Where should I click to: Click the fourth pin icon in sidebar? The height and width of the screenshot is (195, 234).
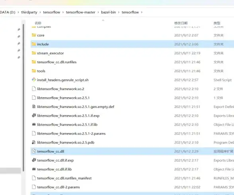[19, 50]
